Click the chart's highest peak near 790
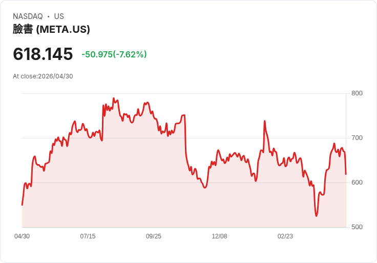 (114, 98)
